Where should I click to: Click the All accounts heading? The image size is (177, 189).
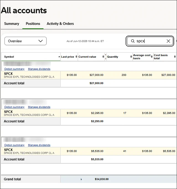point(24,11)
